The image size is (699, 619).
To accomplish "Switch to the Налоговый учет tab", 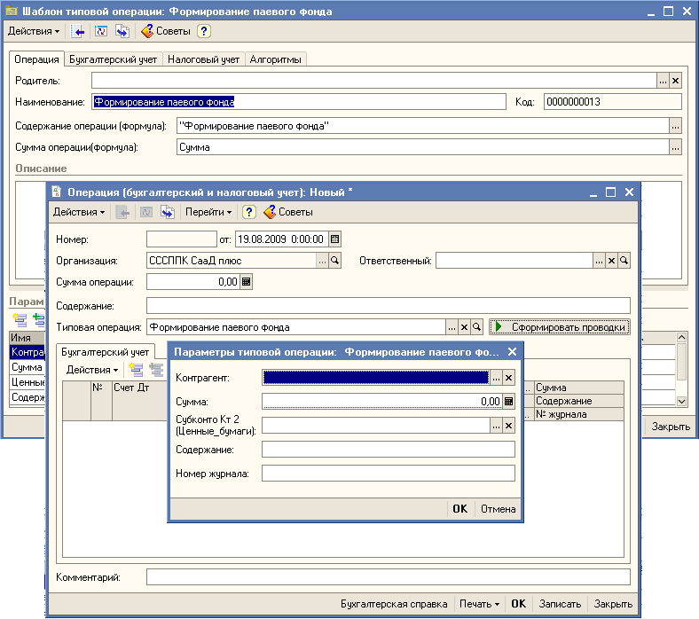I will [x=204, y=59].
